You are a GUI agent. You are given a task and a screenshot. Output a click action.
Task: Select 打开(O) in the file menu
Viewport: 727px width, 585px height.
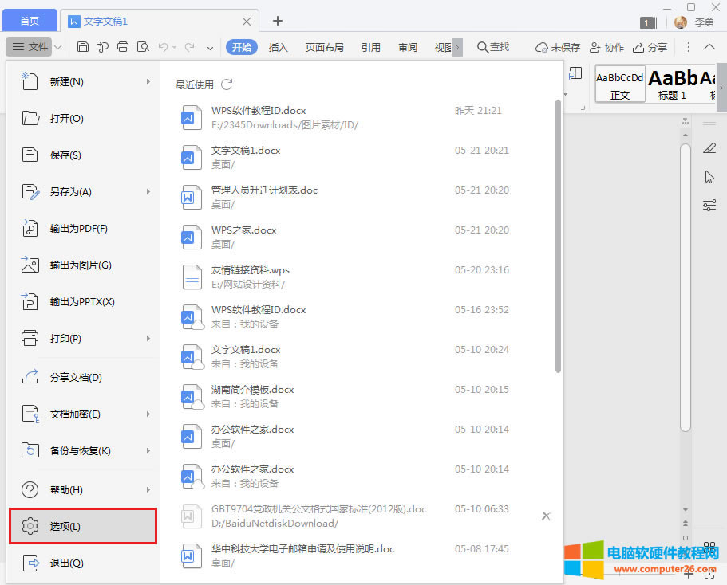pyautogui.click(x=83, y=118)
